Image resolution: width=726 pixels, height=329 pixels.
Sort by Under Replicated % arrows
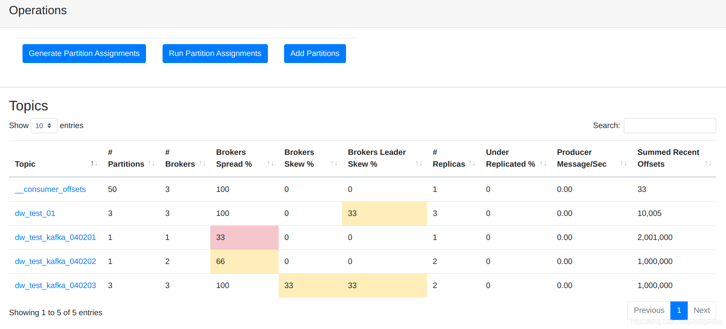coord(543,164)
